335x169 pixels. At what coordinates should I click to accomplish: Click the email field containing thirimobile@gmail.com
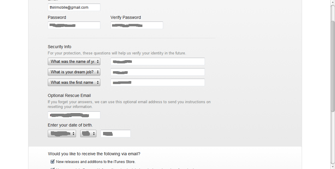pyautogui.click(x=74, y=7)
